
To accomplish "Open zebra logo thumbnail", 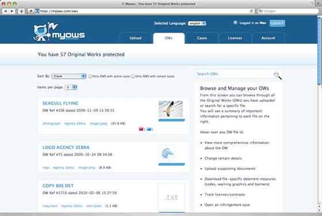I will point(167,153).
